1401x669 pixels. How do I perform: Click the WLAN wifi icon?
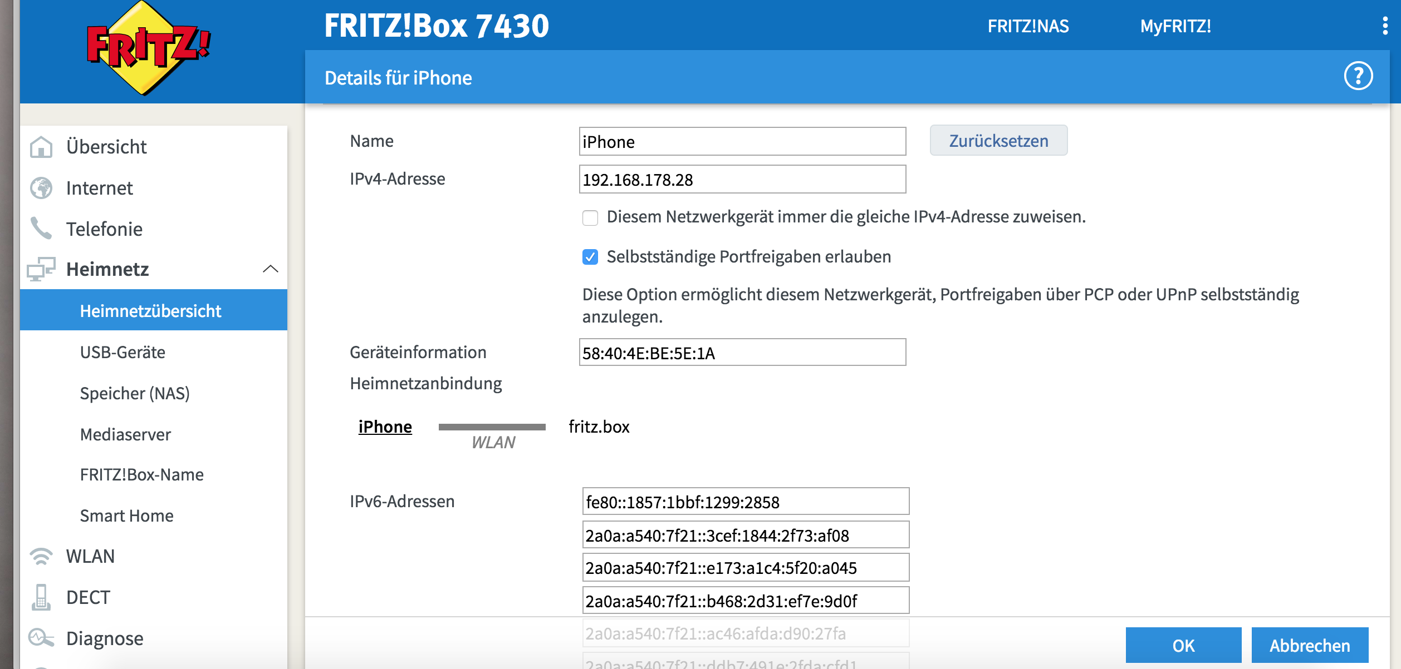tap(41, 556)
